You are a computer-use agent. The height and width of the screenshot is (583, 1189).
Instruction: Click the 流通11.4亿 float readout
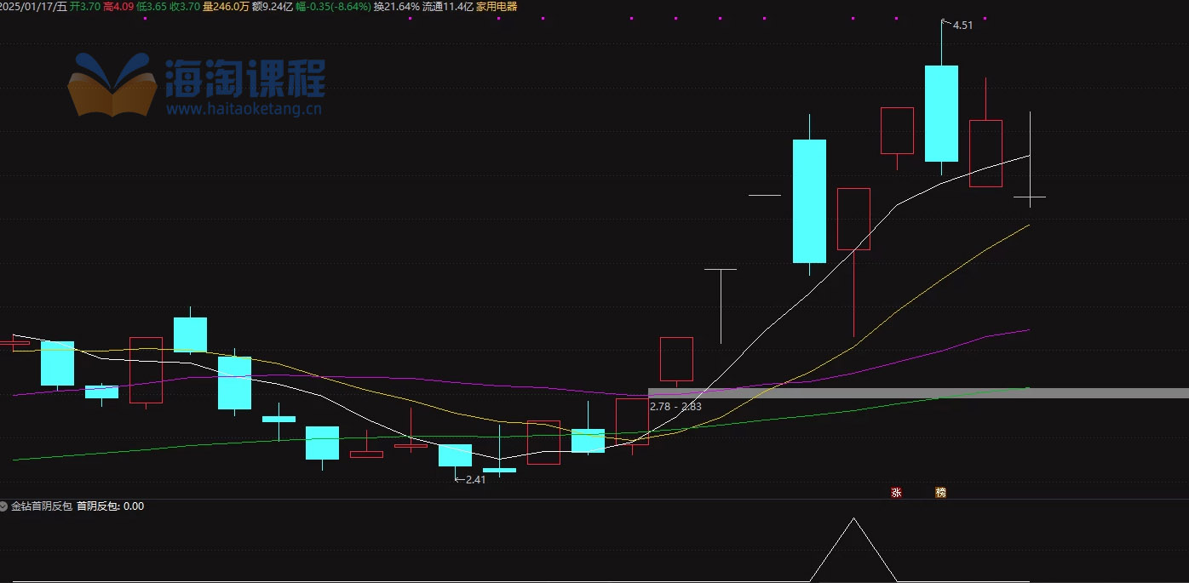click(x=448, y=7)
